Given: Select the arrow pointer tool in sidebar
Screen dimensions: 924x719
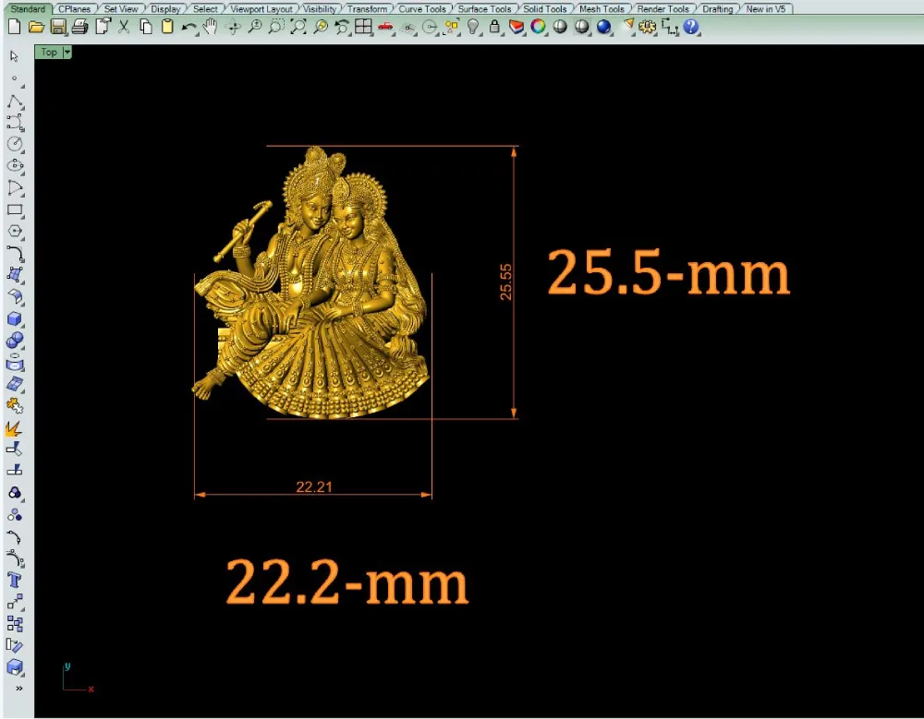Looking at the screenshot, I should coord(14,56).
